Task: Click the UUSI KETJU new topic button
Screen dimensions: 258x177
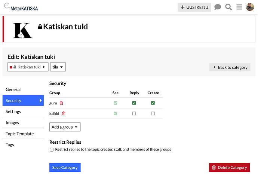Action: (194, 7)
